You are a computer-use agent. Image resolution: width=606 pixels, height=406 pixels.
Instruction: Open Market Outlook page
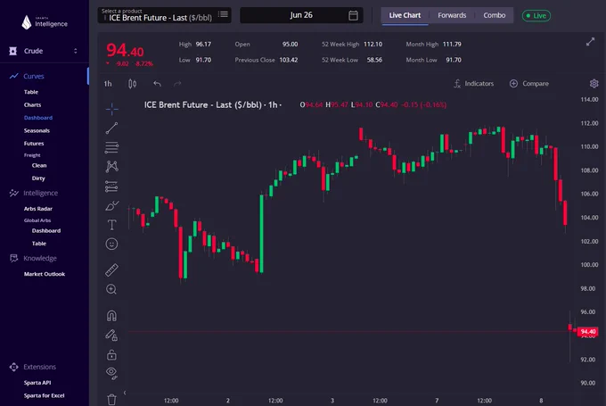(x=45, y=274)
